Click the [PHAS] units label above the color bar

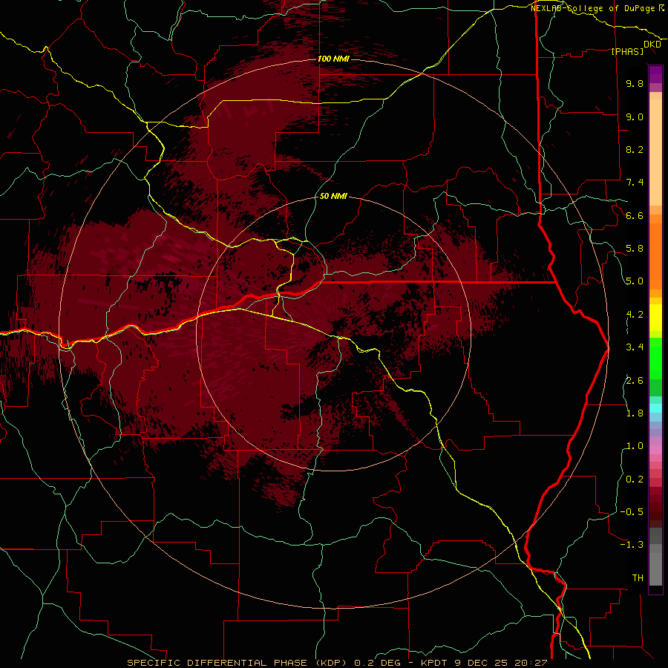coord(627,52)
